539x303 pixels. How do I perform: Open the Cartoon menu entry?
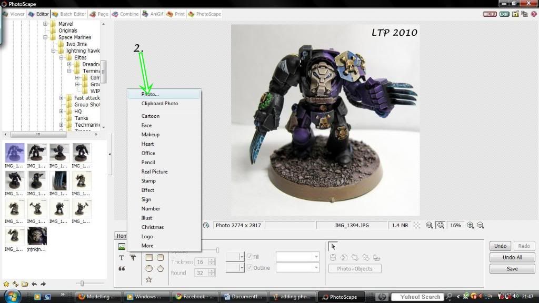click(x=164, y=116)
